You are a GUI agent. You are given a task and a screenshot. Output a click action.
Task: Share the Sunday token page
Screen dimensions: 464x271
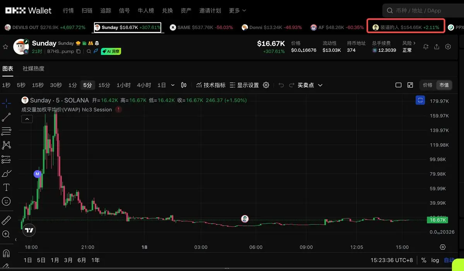click(437, 47)
